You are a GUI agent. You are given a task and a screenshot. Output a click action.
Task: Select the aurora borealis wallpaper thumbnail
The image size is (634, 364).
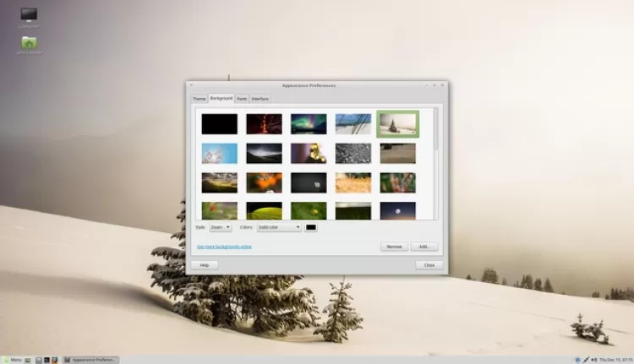[x=308, y=124]
